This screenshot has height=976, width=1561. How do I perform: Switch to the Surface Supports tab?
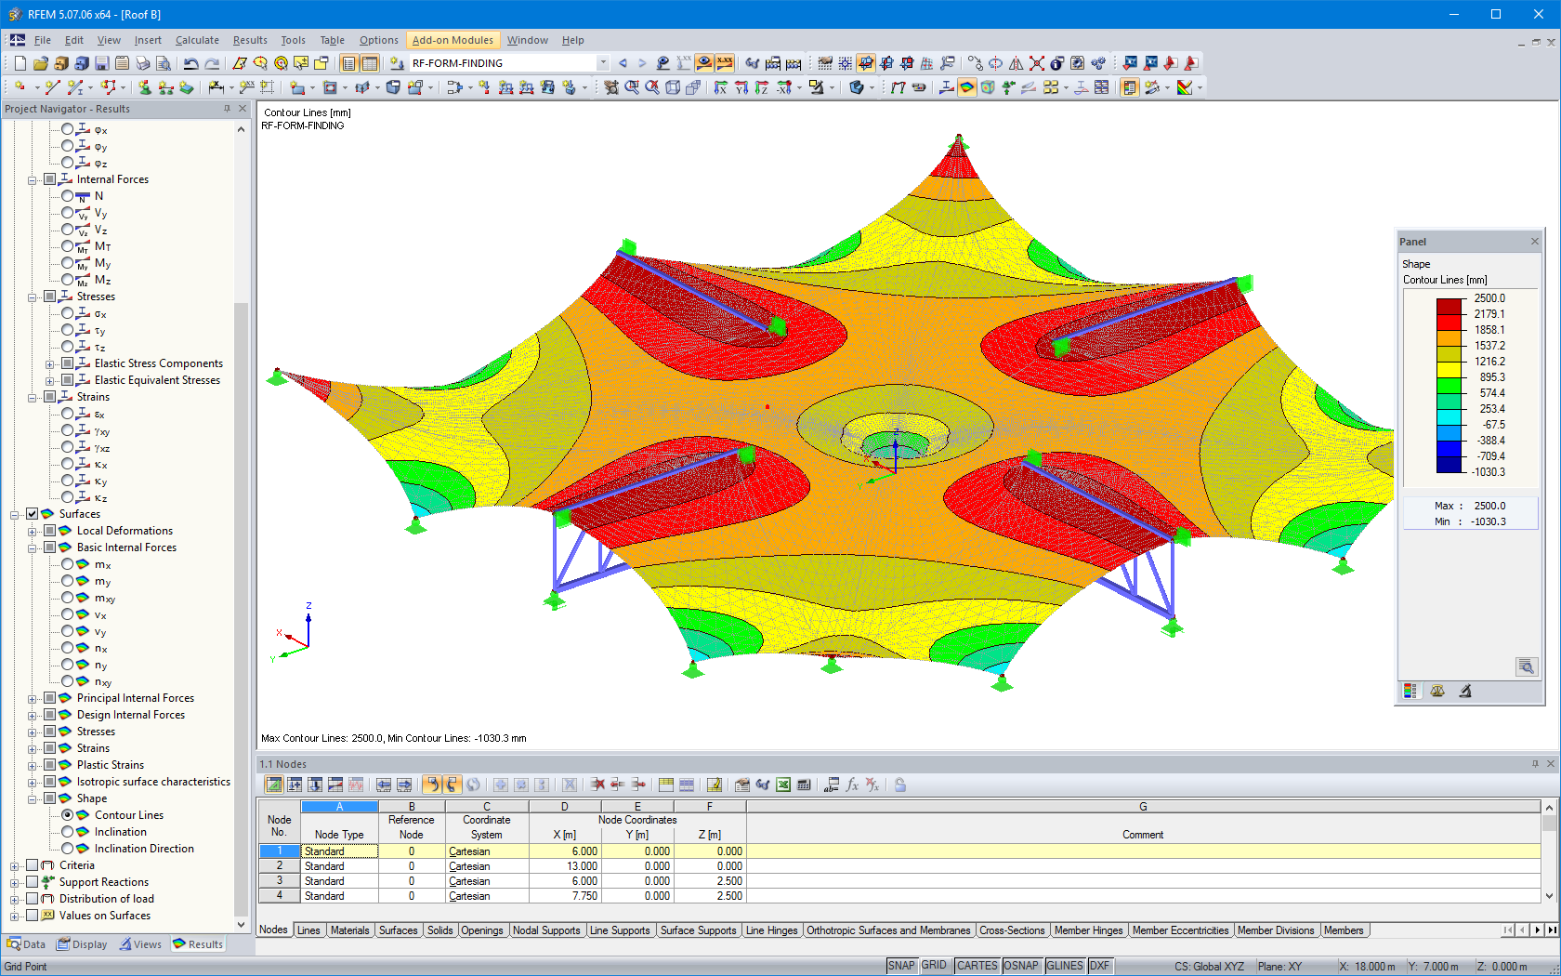(x=698, y=930)
